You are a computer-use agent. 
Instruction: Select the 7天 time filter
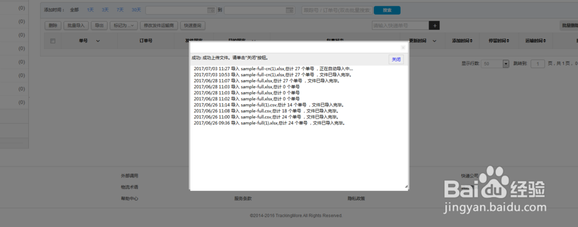[x=120, y=10]
